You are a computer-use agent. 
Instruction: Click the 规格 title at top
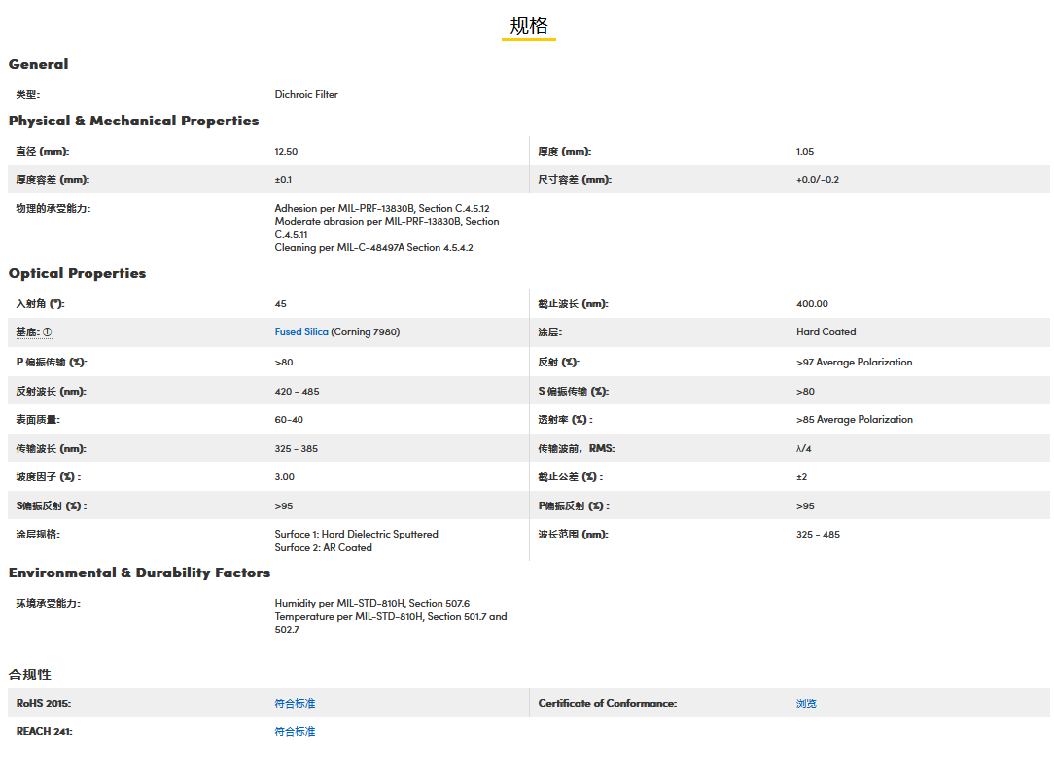coord(529,26)
